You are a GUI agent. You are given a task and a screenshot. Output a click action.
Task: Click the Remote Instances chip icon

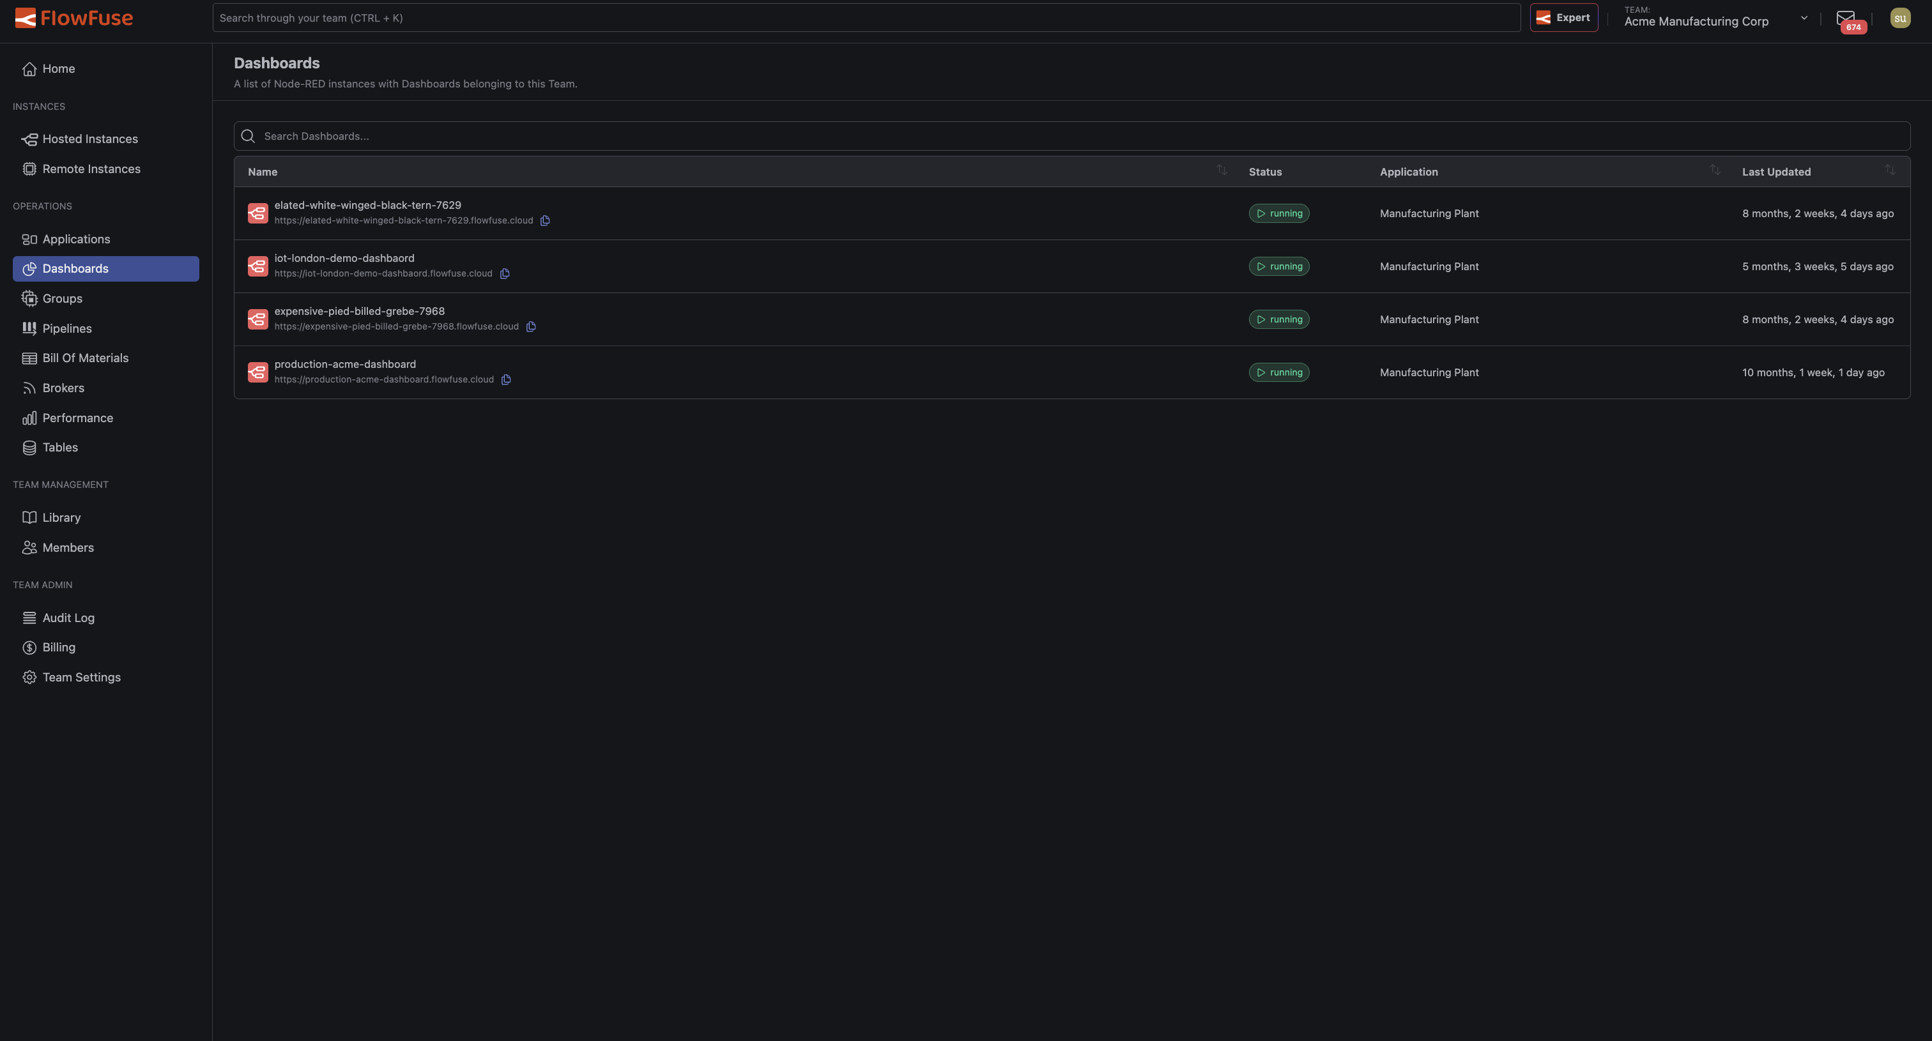[x=29, y=169]
